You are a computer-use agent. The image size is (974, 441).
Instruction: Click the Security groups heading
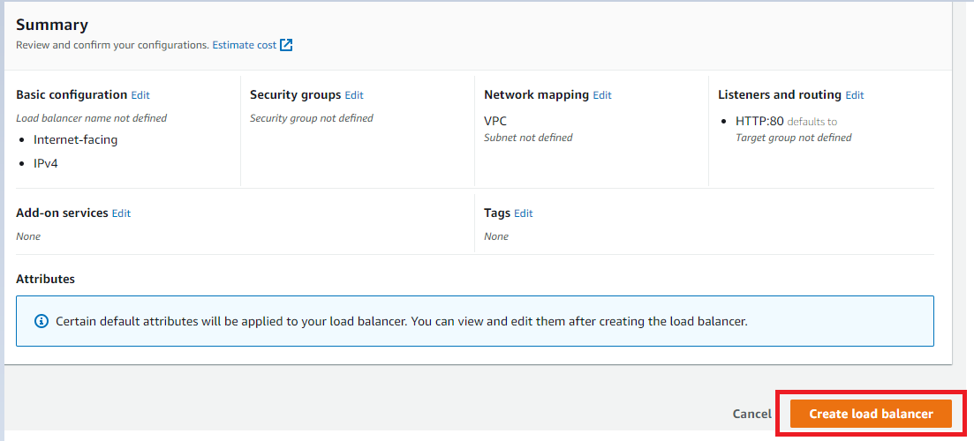pyautogui.click(x=295, y=95)
